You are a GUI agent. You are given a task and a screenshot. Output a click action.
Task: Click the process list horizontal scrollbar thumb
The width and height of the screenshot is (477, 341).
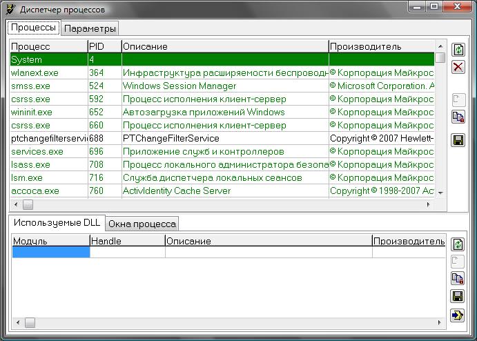[28, 204]
